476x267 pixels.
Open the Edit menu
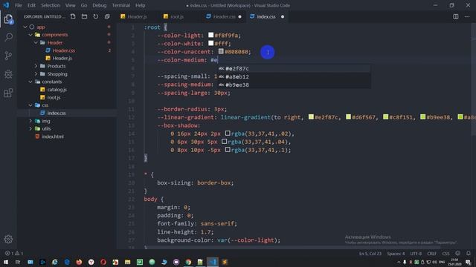click(x=31, y=5)
